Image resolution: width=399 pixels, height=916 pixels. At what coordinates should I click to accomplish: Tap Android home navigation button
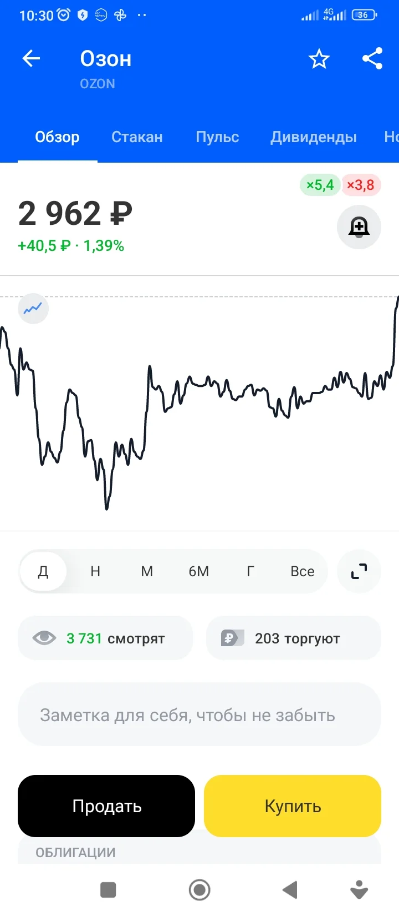[199, 890]
